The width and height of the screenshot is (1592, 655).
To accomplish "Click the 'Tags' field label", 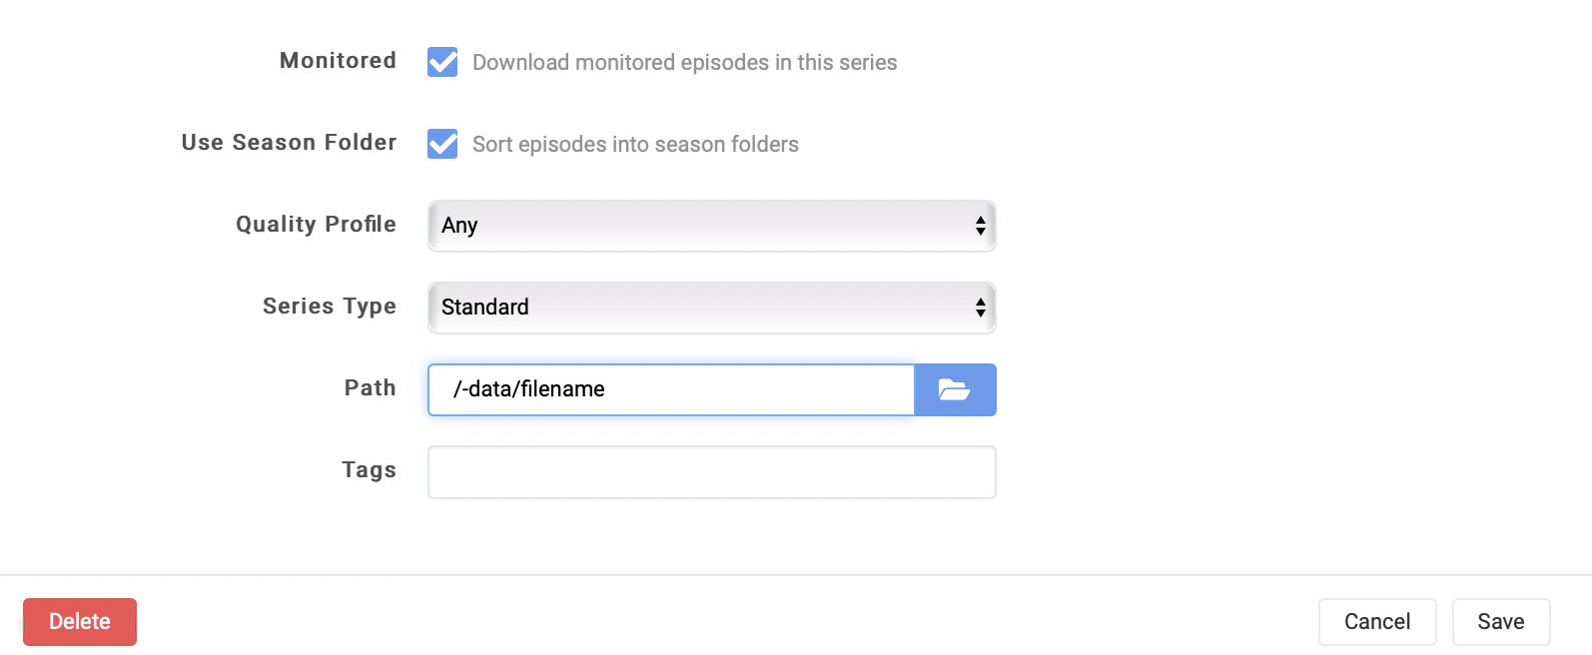I will [x=369, y=469].
